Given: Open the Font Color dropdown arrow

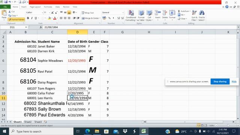Looking at the screenshot, I should click(x=57, y=18).
